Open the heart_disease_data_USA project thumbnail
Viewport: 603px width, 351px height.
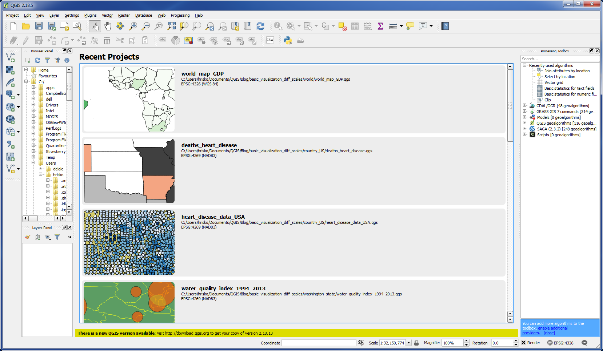129,242
